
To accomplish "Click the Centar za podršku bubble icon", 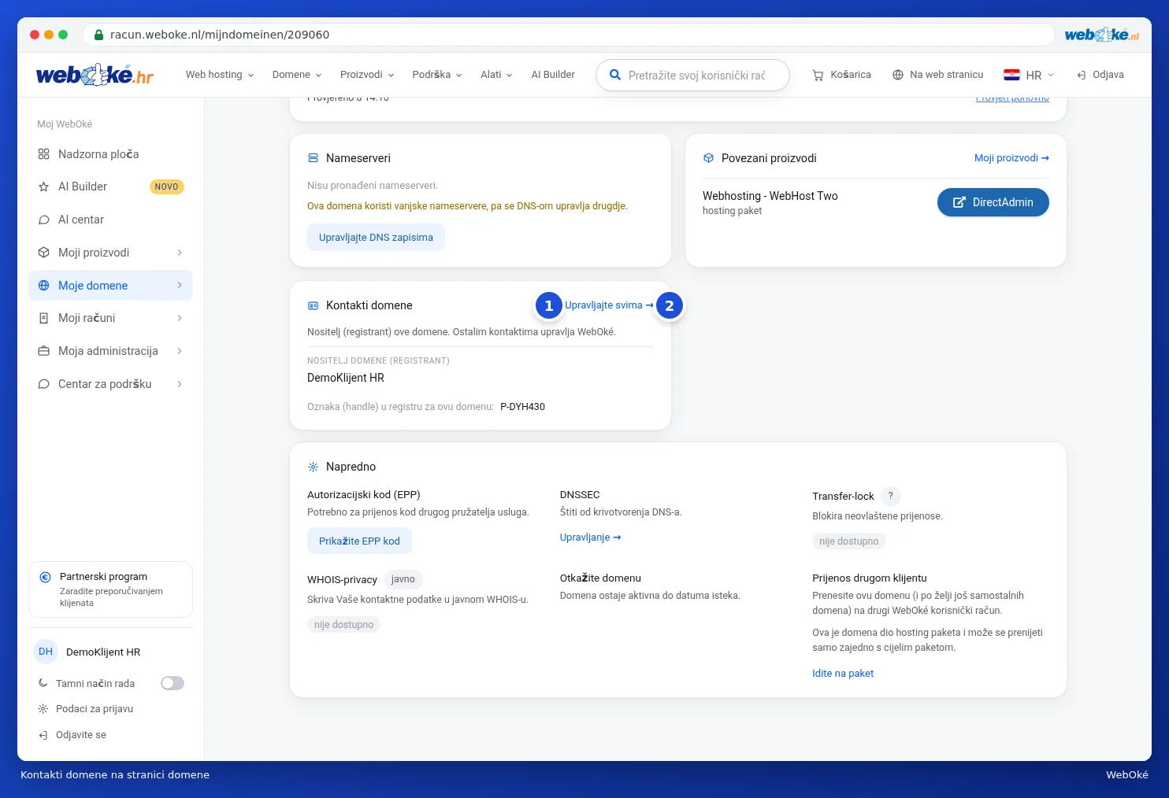I will click(43, 384).
